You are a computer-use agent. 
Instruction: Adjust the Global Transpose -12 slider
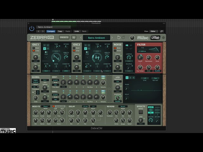36,87
